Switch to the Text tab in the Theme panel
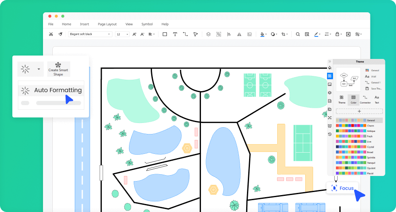 [x=377, y=100]
